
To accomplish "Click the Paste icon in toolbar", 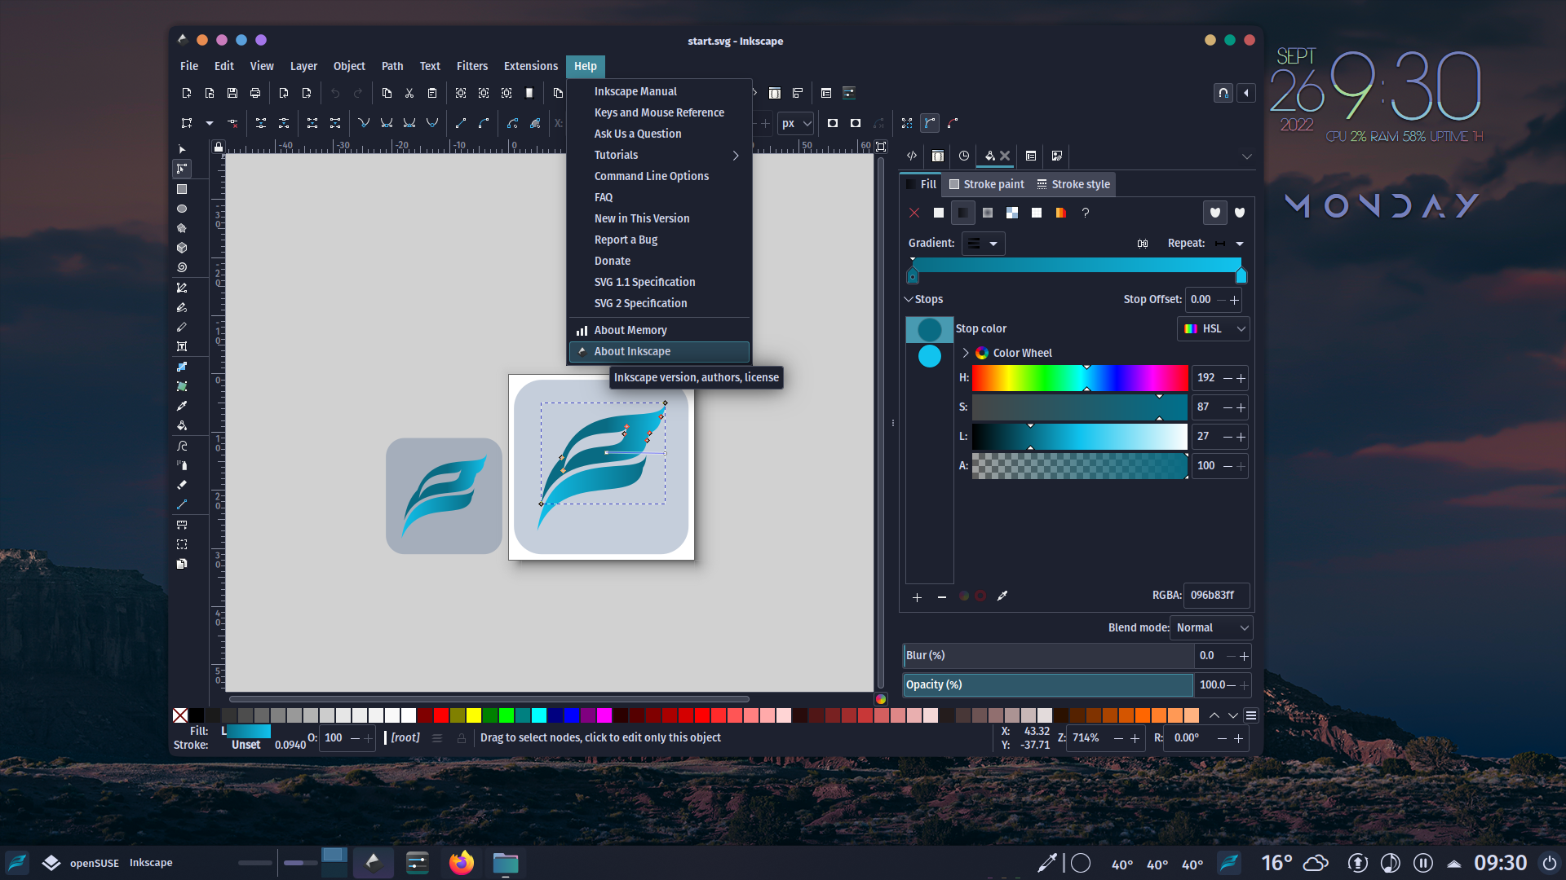I will coord(432,93).
